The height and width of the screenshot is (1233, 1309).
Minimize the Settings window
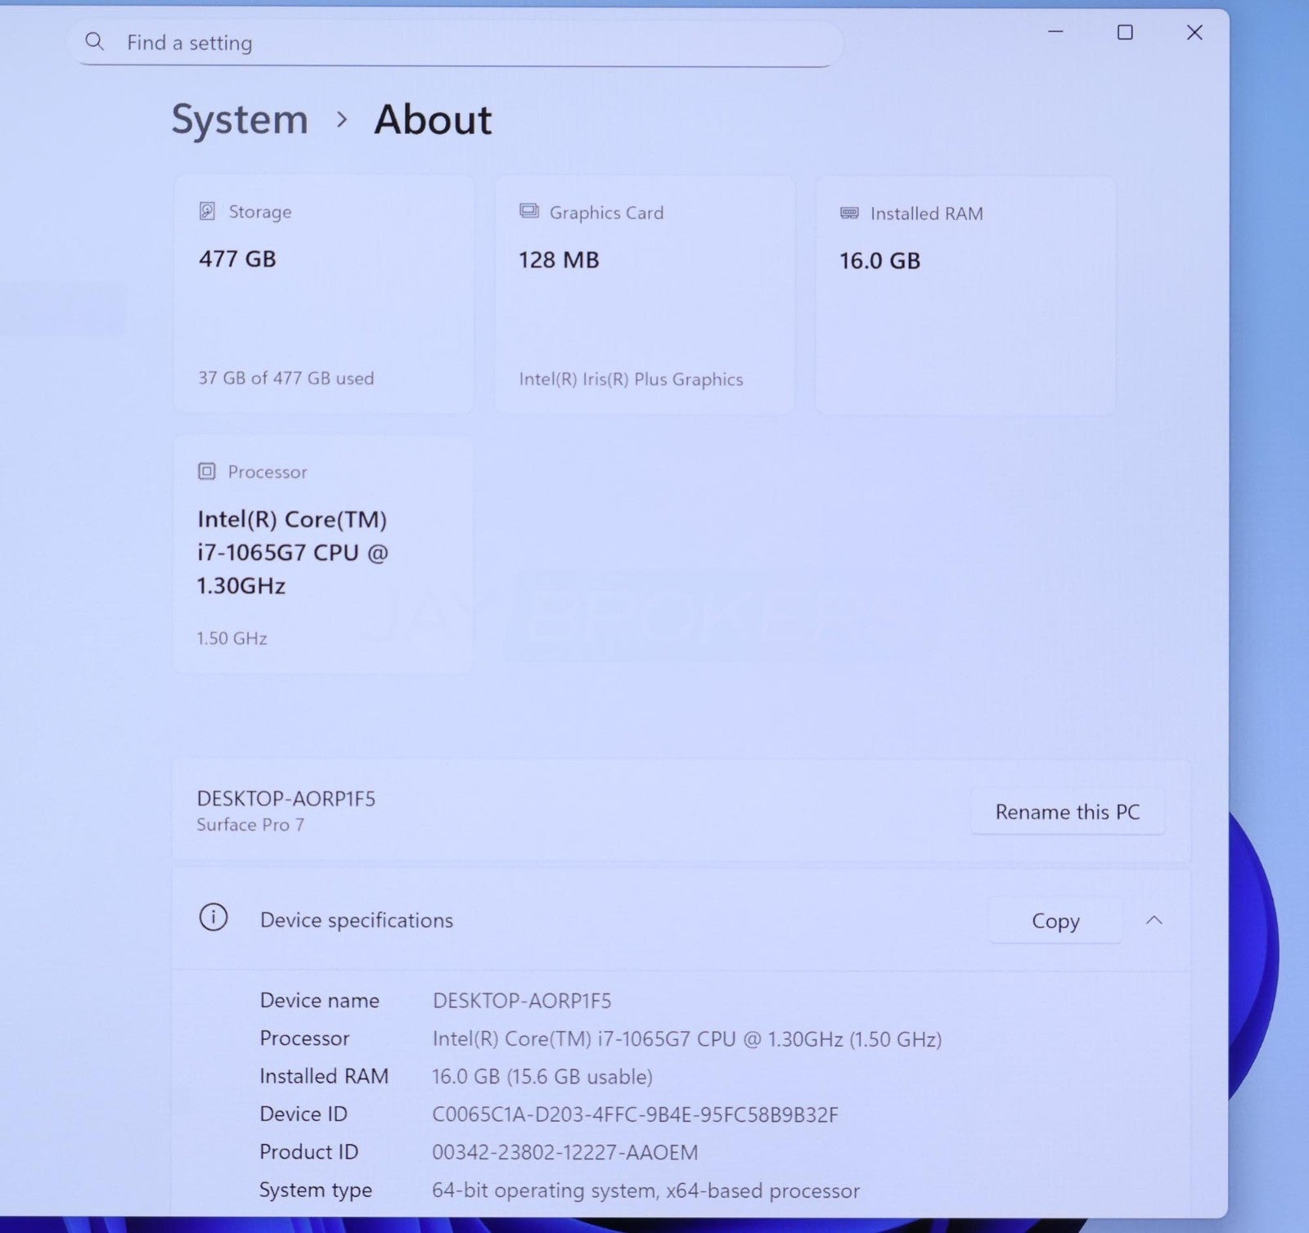[1055, 33]
